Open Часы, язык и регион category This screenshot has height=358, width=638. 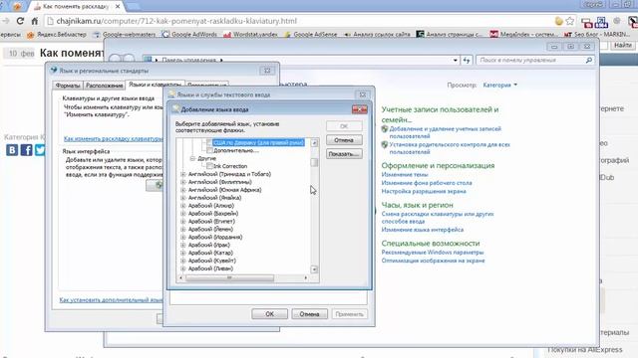[417, 205]
